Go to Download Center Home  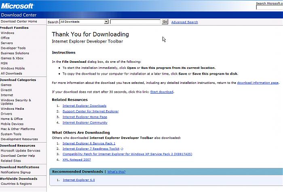coord(19,21)
